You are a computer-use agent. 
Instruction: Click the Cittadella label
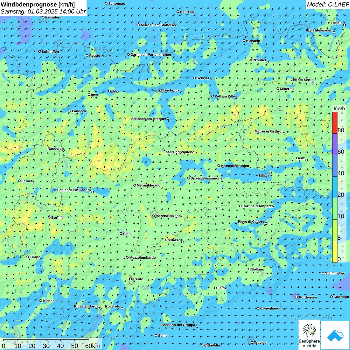point(212,345)
